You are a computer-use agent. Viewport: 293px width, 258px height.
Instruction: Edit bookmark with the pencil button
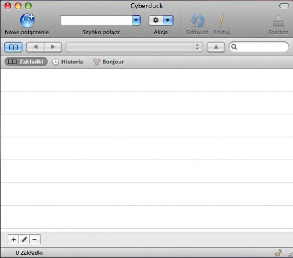24,239
